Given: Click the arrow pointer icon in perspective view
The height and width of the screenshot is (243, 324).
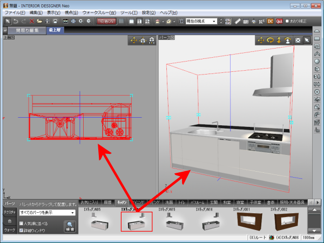Looking at the screenshot, I should [306, 40].
